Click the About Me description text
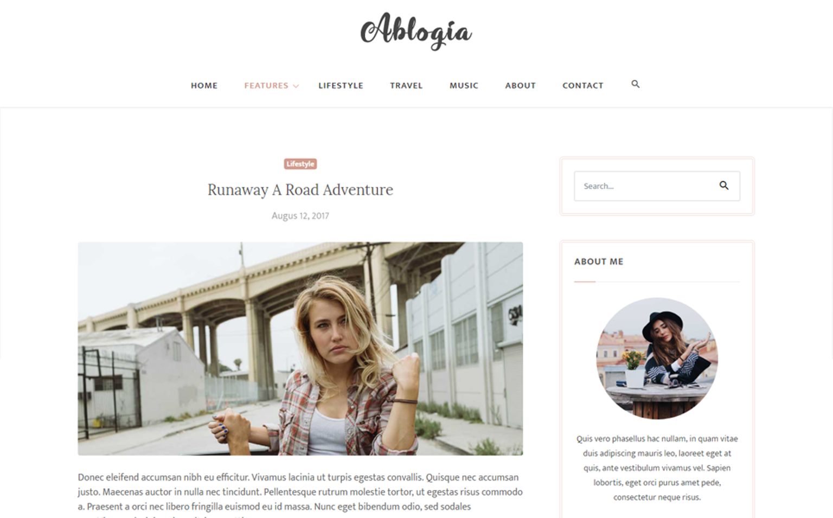833x518 pixels. click(x=657, y=468)
